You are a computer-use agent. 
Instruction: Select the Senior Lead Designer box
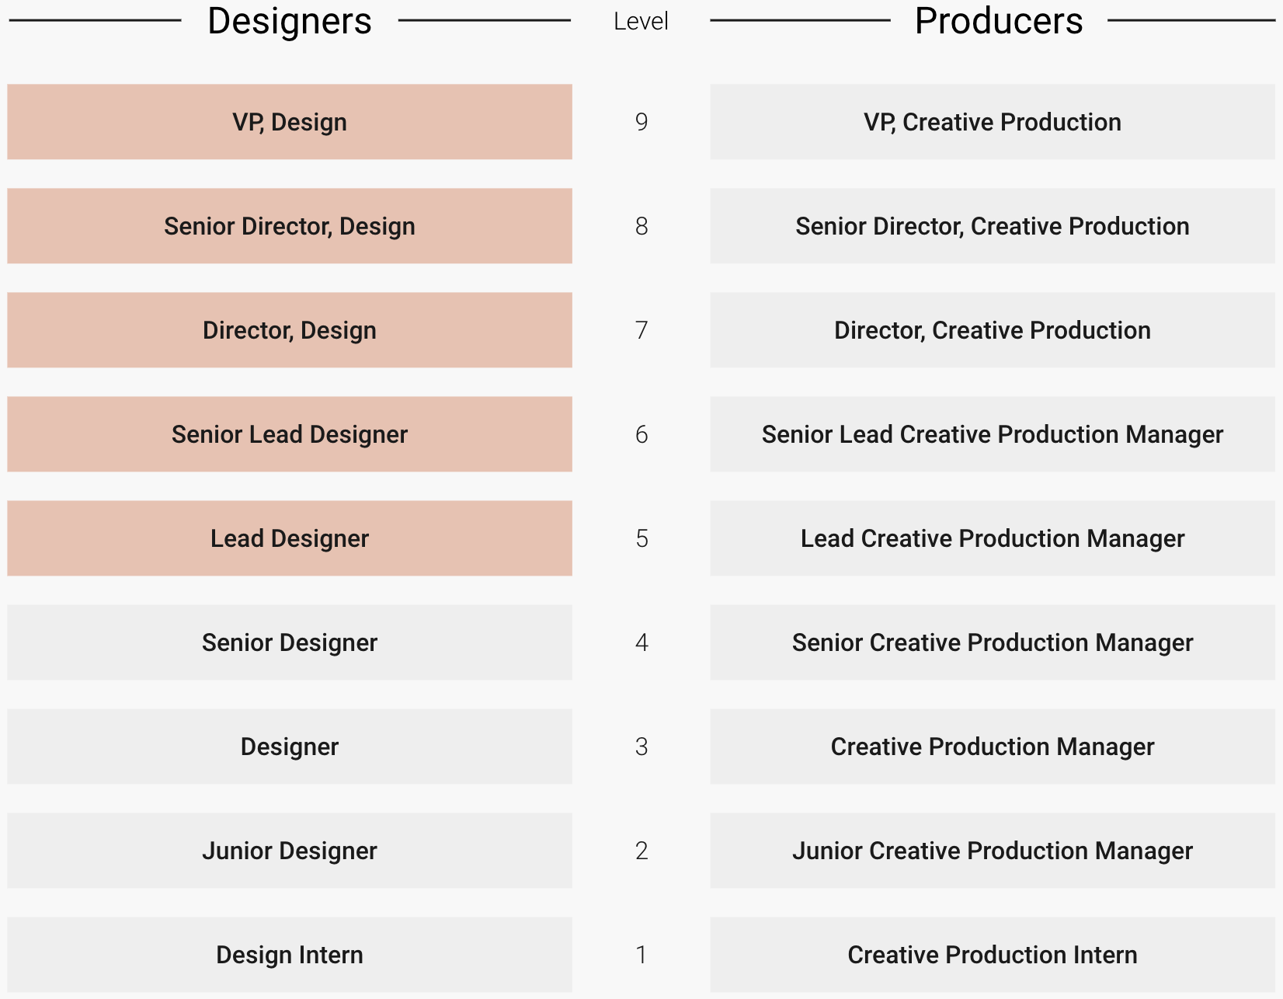pos(289,434)
